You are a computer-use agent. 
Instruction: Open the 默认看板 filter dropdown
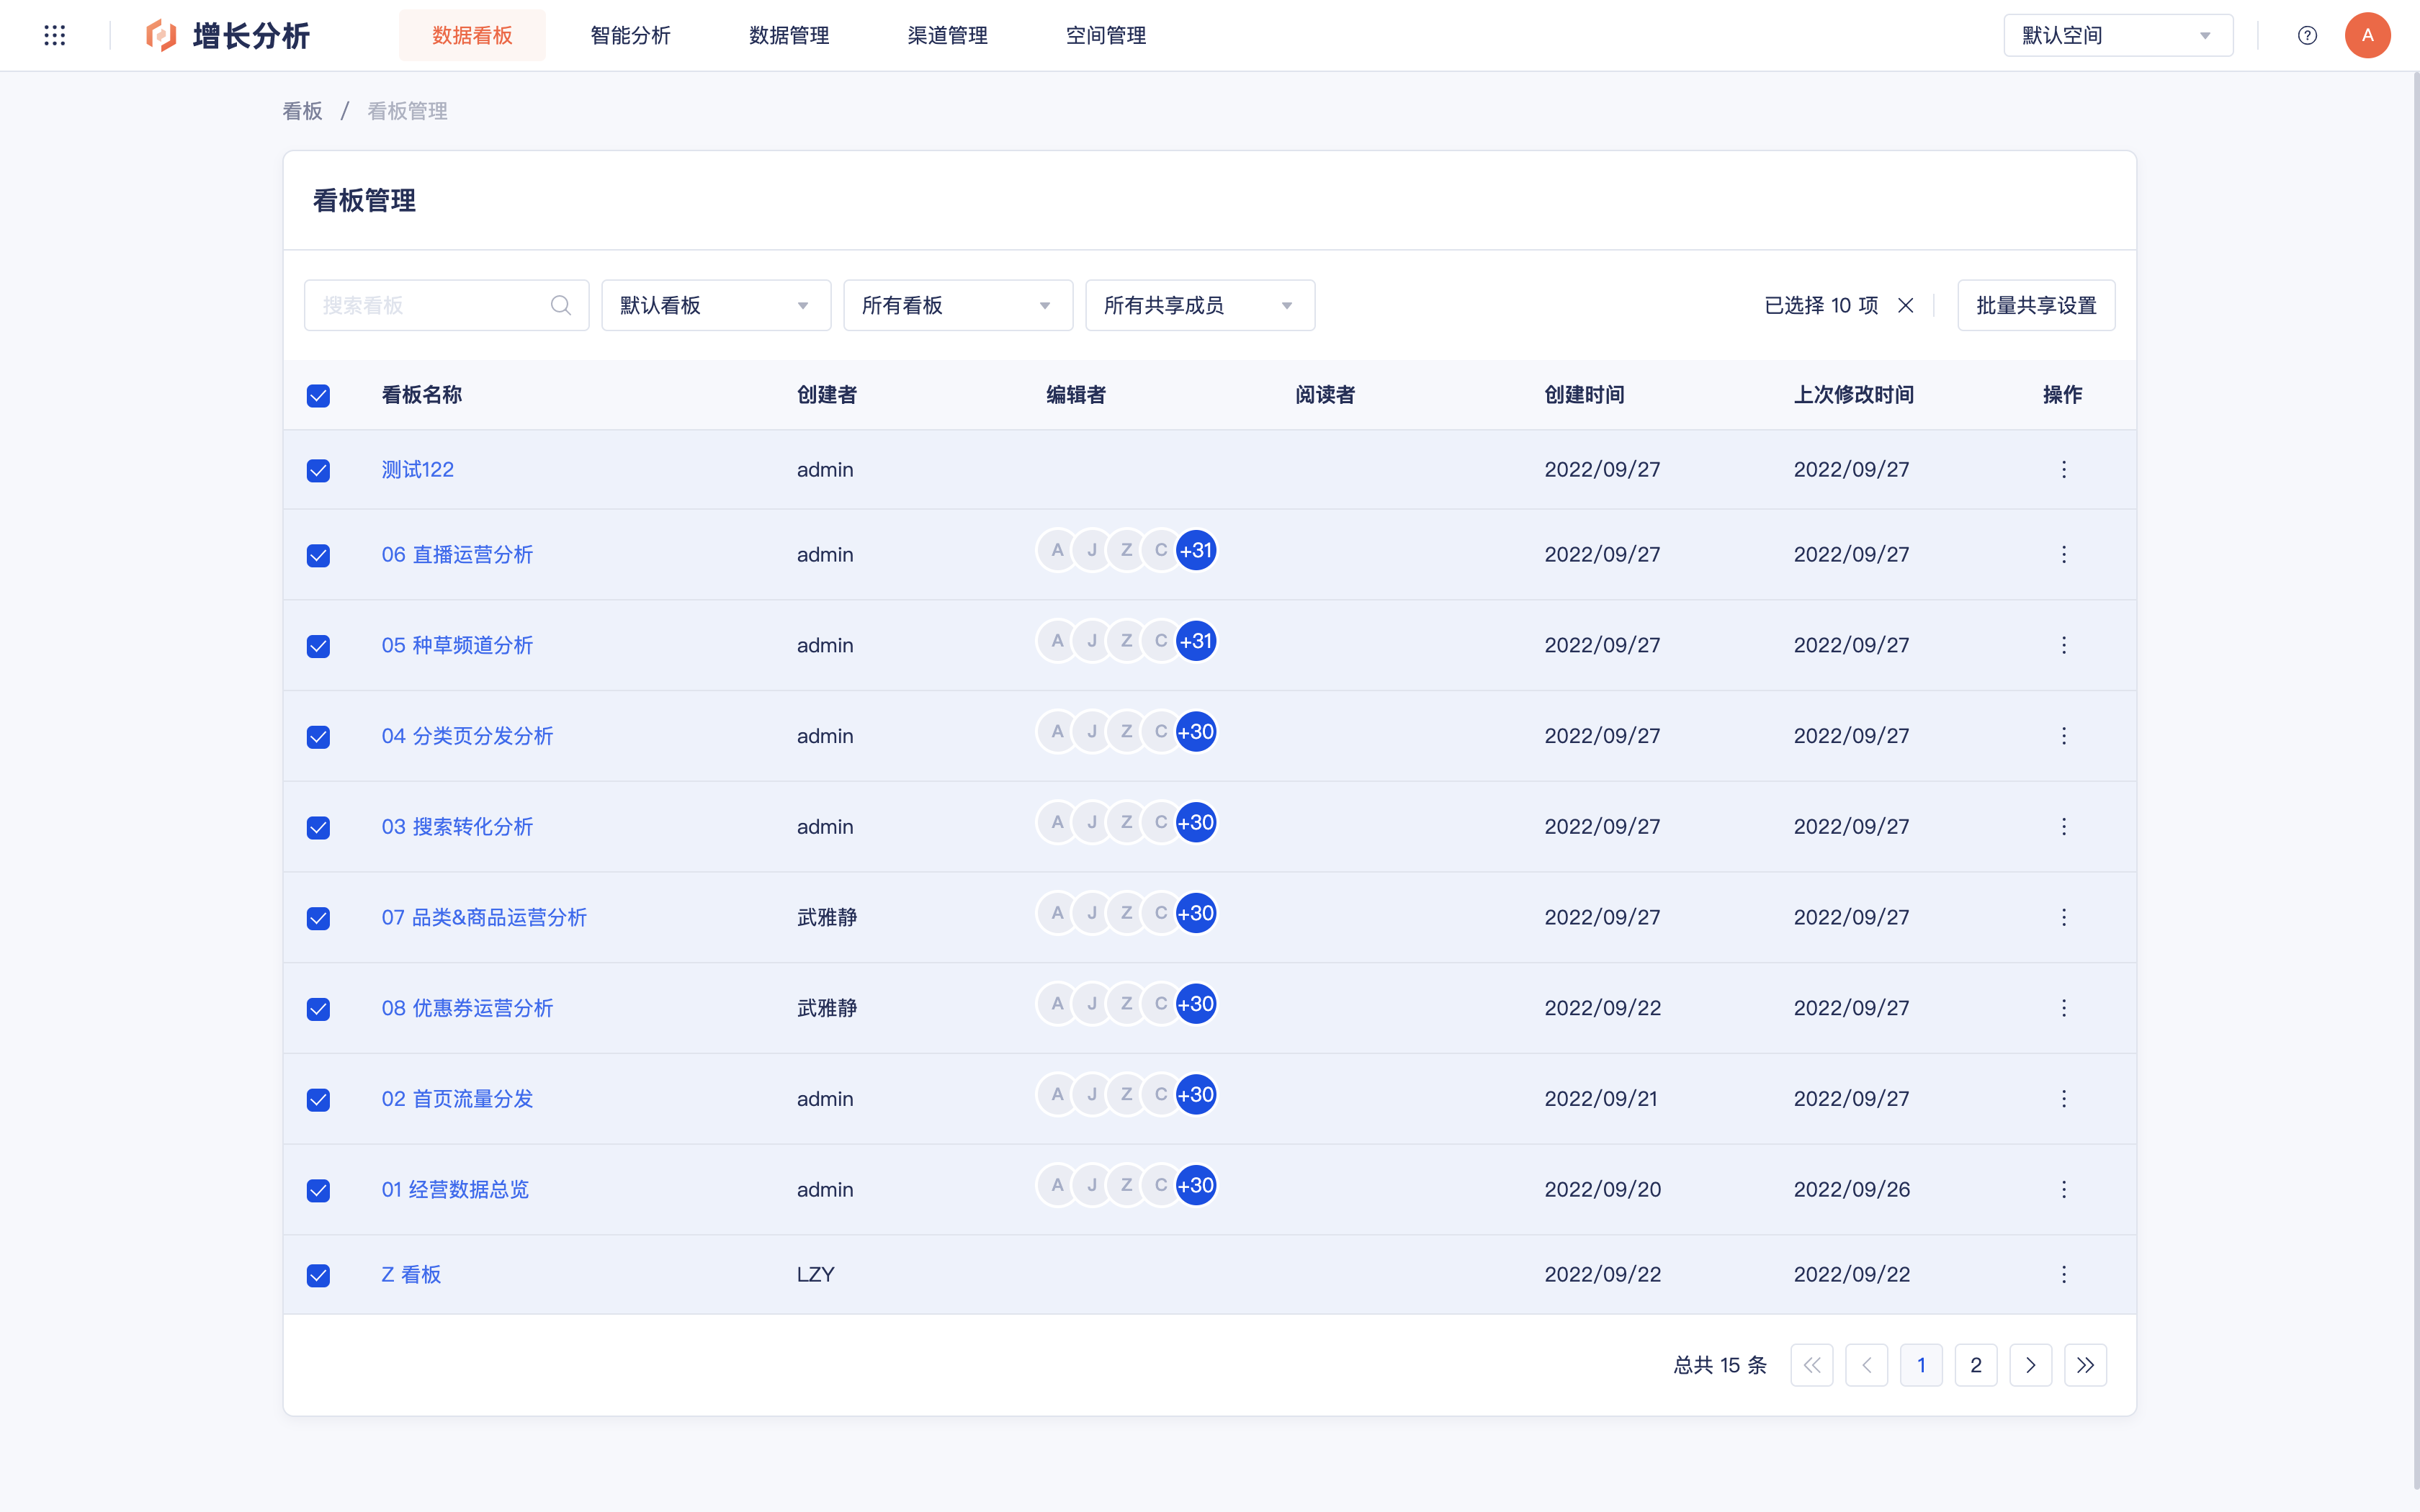tap(716, 305)
